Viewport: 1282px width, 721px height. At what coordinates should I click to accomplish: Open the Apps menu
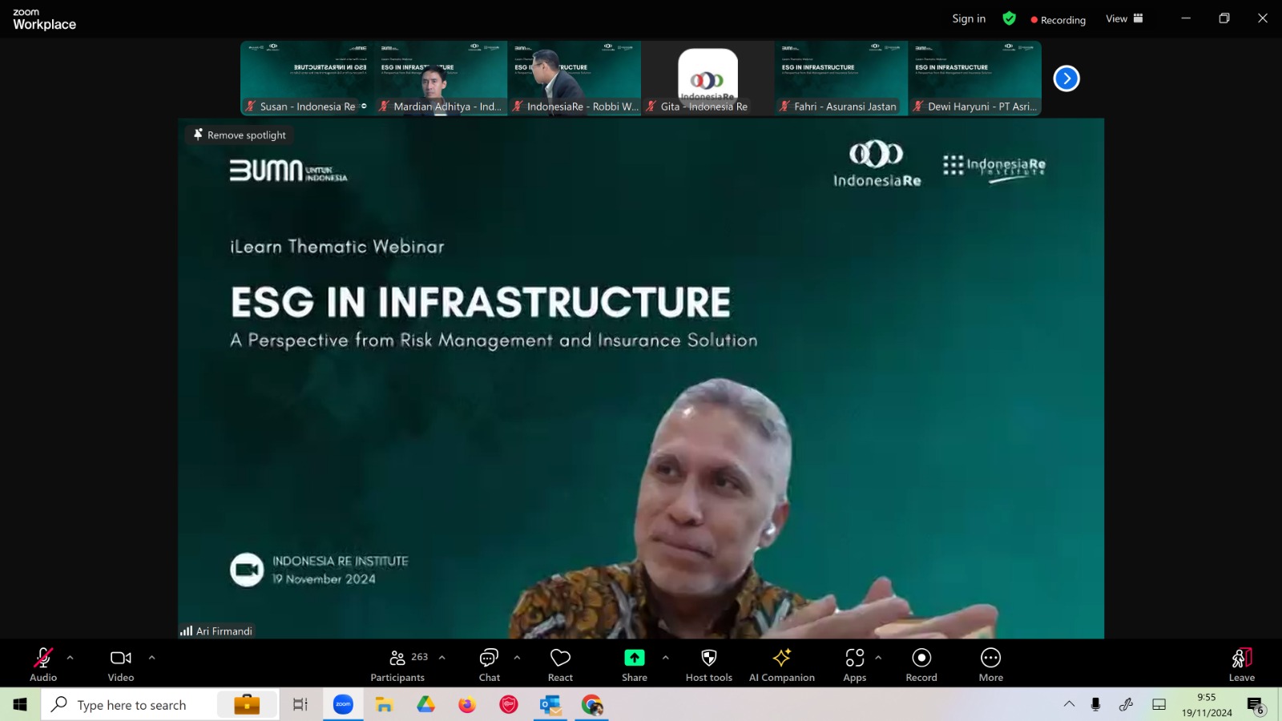pos(855,664)
